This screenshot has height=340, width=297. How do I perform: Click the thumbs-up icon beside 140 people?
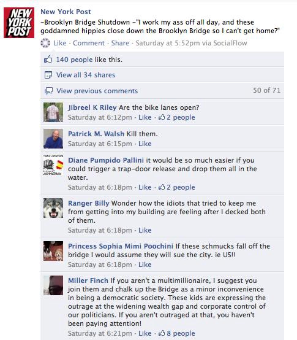pos(48,59)
